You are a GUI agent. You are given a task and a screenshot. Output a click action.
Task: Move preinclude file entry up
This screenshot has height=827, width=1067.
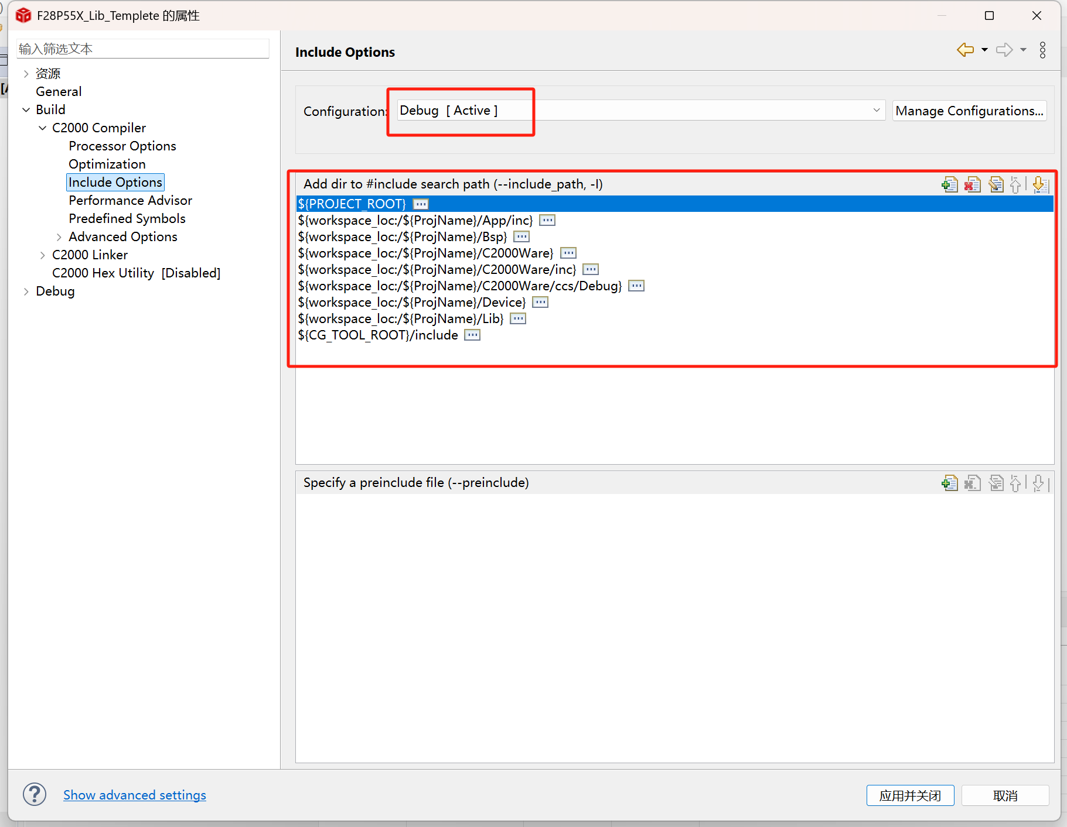click(1015, 483)
